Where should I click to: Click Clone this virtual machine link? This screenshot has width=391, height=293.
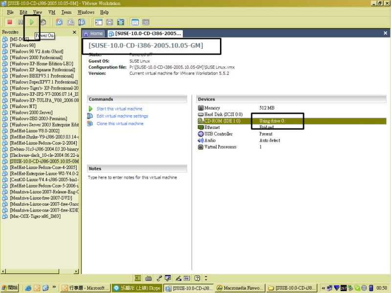120,124
